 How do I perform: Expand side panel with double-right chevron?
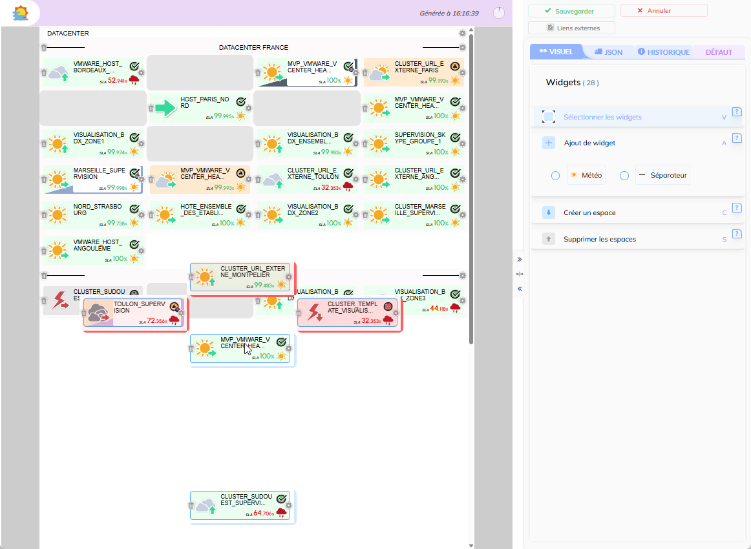520,259
